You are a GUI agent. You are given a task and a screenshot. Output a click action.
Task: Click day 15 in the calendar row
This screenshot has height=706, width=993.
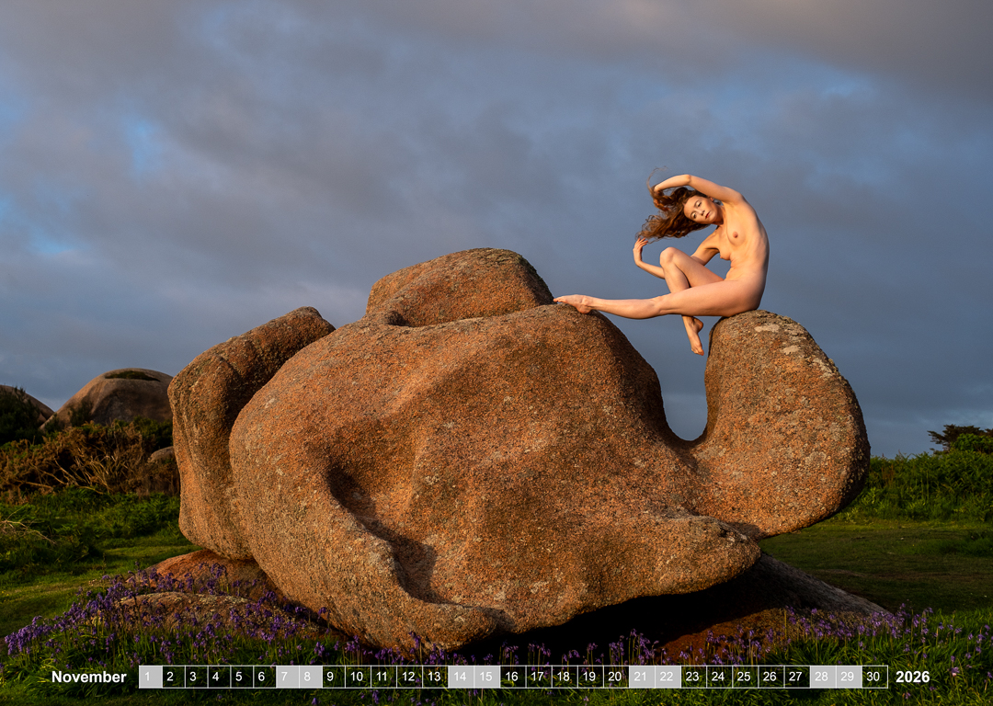pyautogui.click(x=486, y=677)
